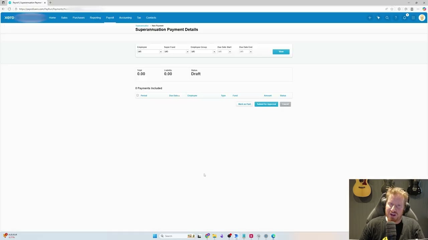428x240 pixels.
Task: Tick the select-all payments checkbox
Action: pos(137,95)
